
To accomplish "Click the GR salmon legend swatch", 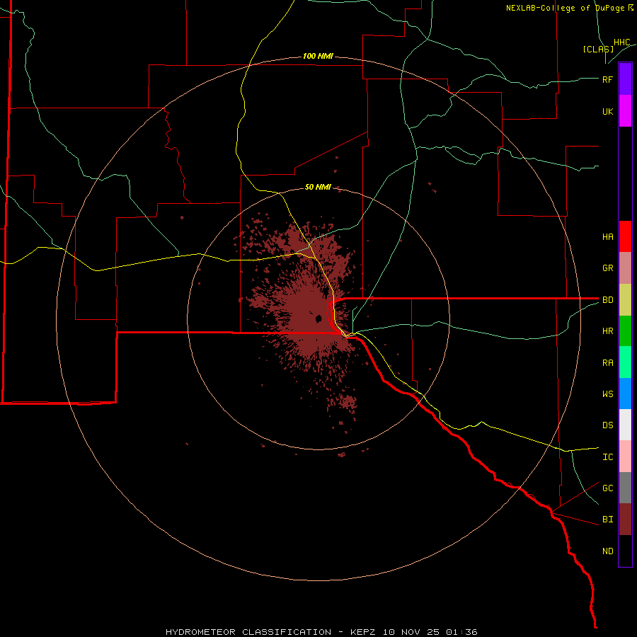I will click(x=625, y=268).
